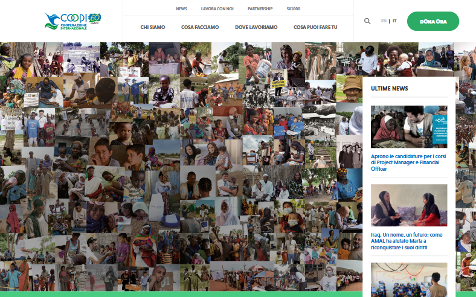Open COSA PUOI FARE TU menu
The image size is (476, 297).
pos(315,27)
